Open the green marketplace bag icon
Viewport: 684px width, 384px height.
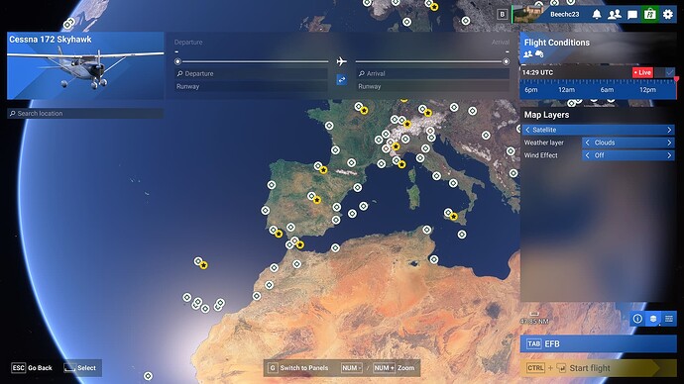point(650,15)
